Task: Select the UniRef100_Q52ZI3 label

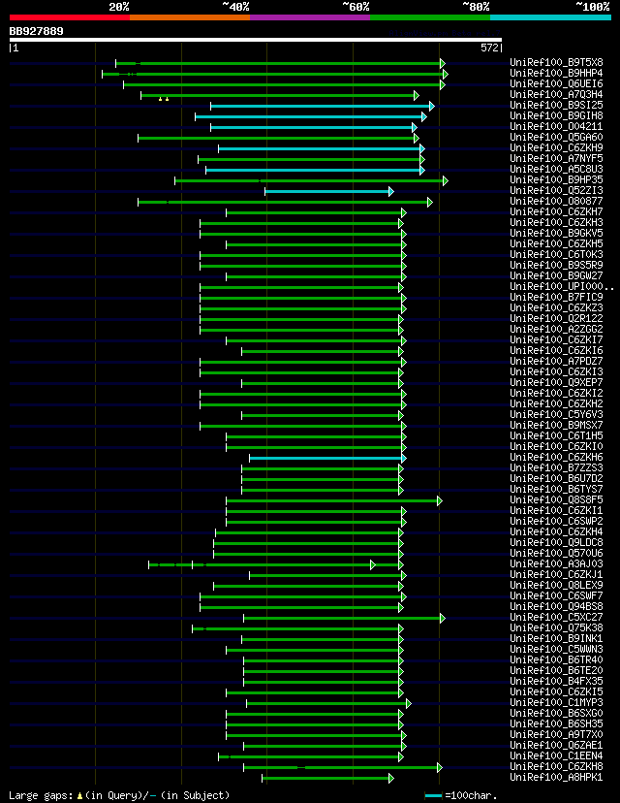Action: [x=557, y=191]
